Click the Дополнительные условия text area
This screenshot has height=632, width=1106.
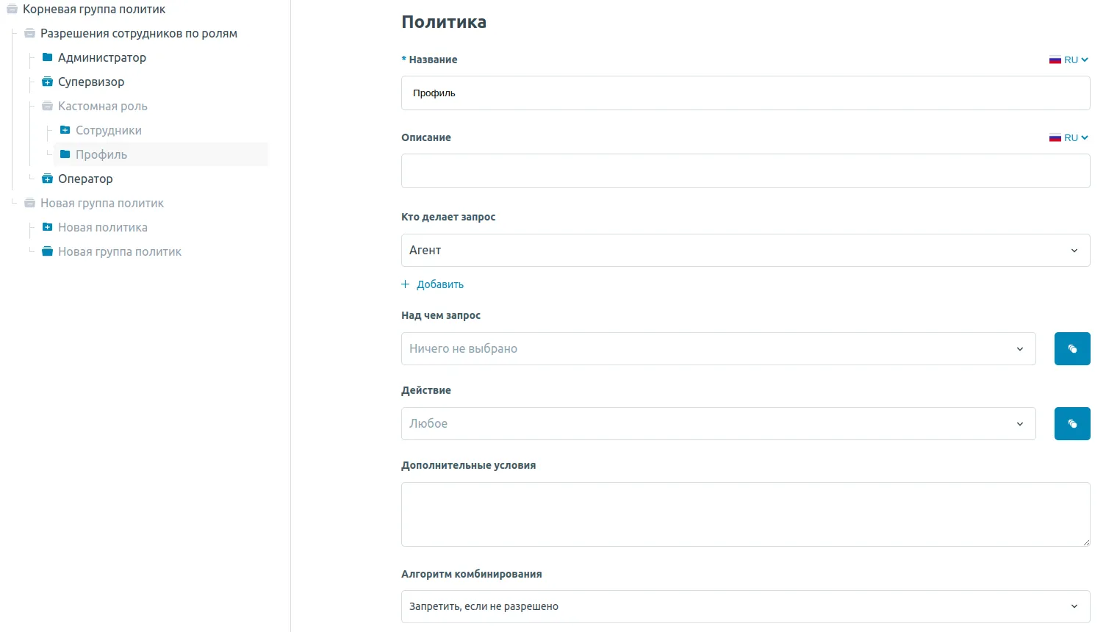[745, 514]
